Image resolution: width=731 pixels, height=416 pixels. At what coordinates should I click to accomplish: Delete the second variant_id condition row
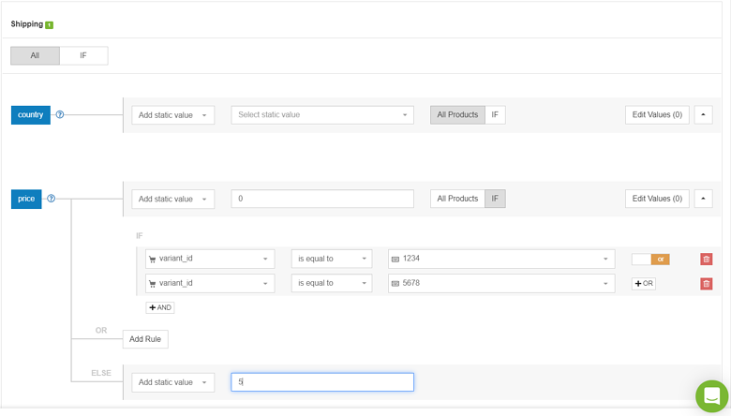click(x=707, y=283)
